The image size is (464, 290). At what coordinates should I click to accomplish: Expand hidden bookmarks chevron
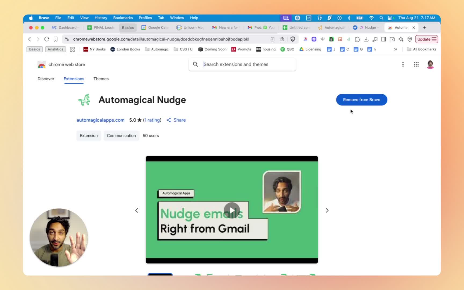pos(396,49)
